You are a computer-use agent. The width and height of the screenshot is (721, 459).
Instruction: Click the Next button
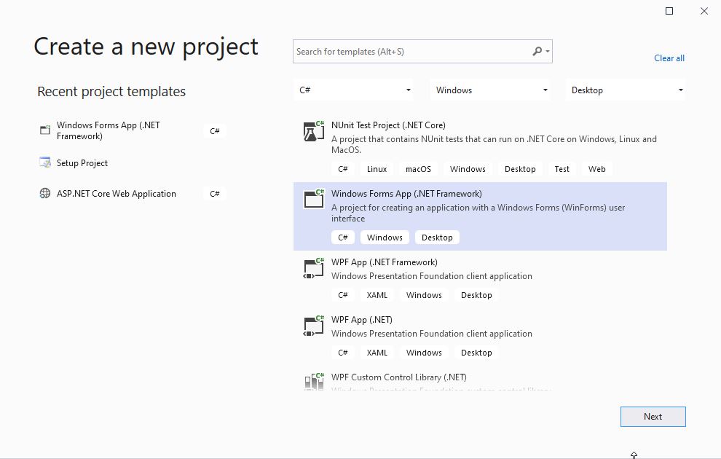(653, 417)
